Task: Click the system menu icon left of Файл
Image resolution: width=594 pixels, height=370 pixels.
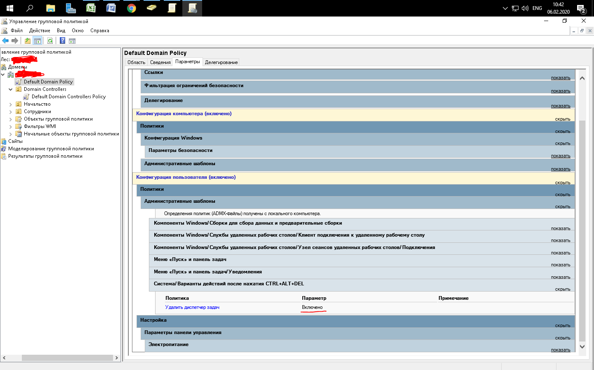Action: [x=5, y=31]
